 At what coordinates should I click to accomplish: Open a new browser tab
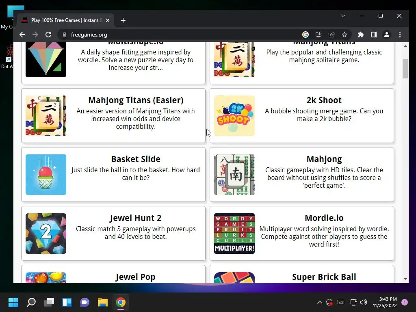point(123,20)
